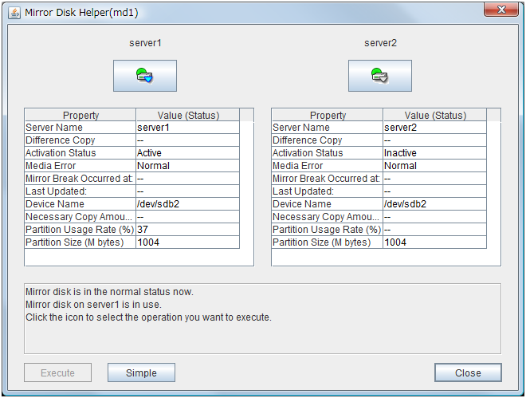Click the Close button at bottom right
The width and height of the screenshot is (526, 398).
point(468,372)
